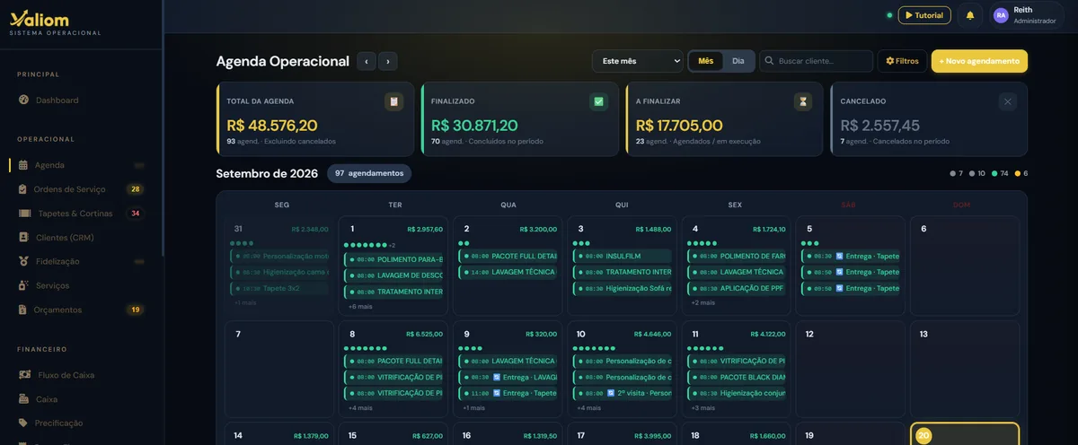Click the Precificação tag icon
This screenshot has height=445, width=1078.
23,423
